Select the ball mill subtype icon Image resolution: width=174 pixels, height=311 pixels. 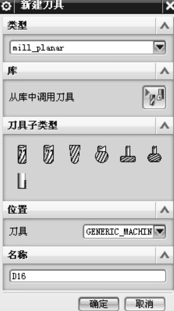point(75,154)
